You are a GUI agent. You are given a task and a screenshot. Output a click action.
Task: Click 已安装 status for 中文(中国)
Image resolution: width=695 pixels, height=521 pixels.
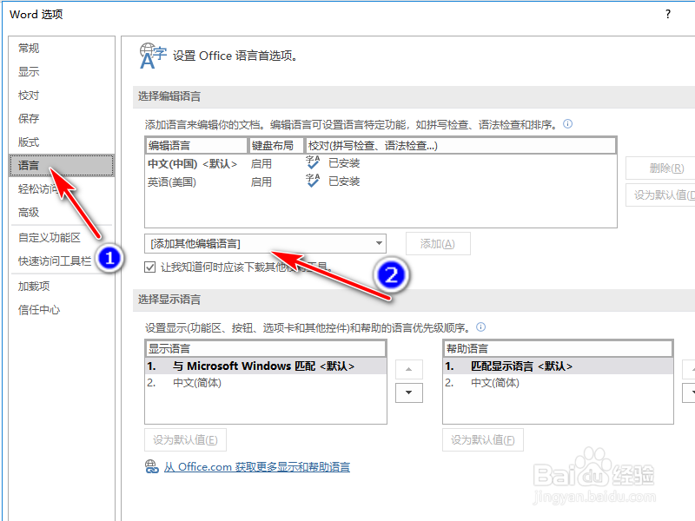point(344,163)
